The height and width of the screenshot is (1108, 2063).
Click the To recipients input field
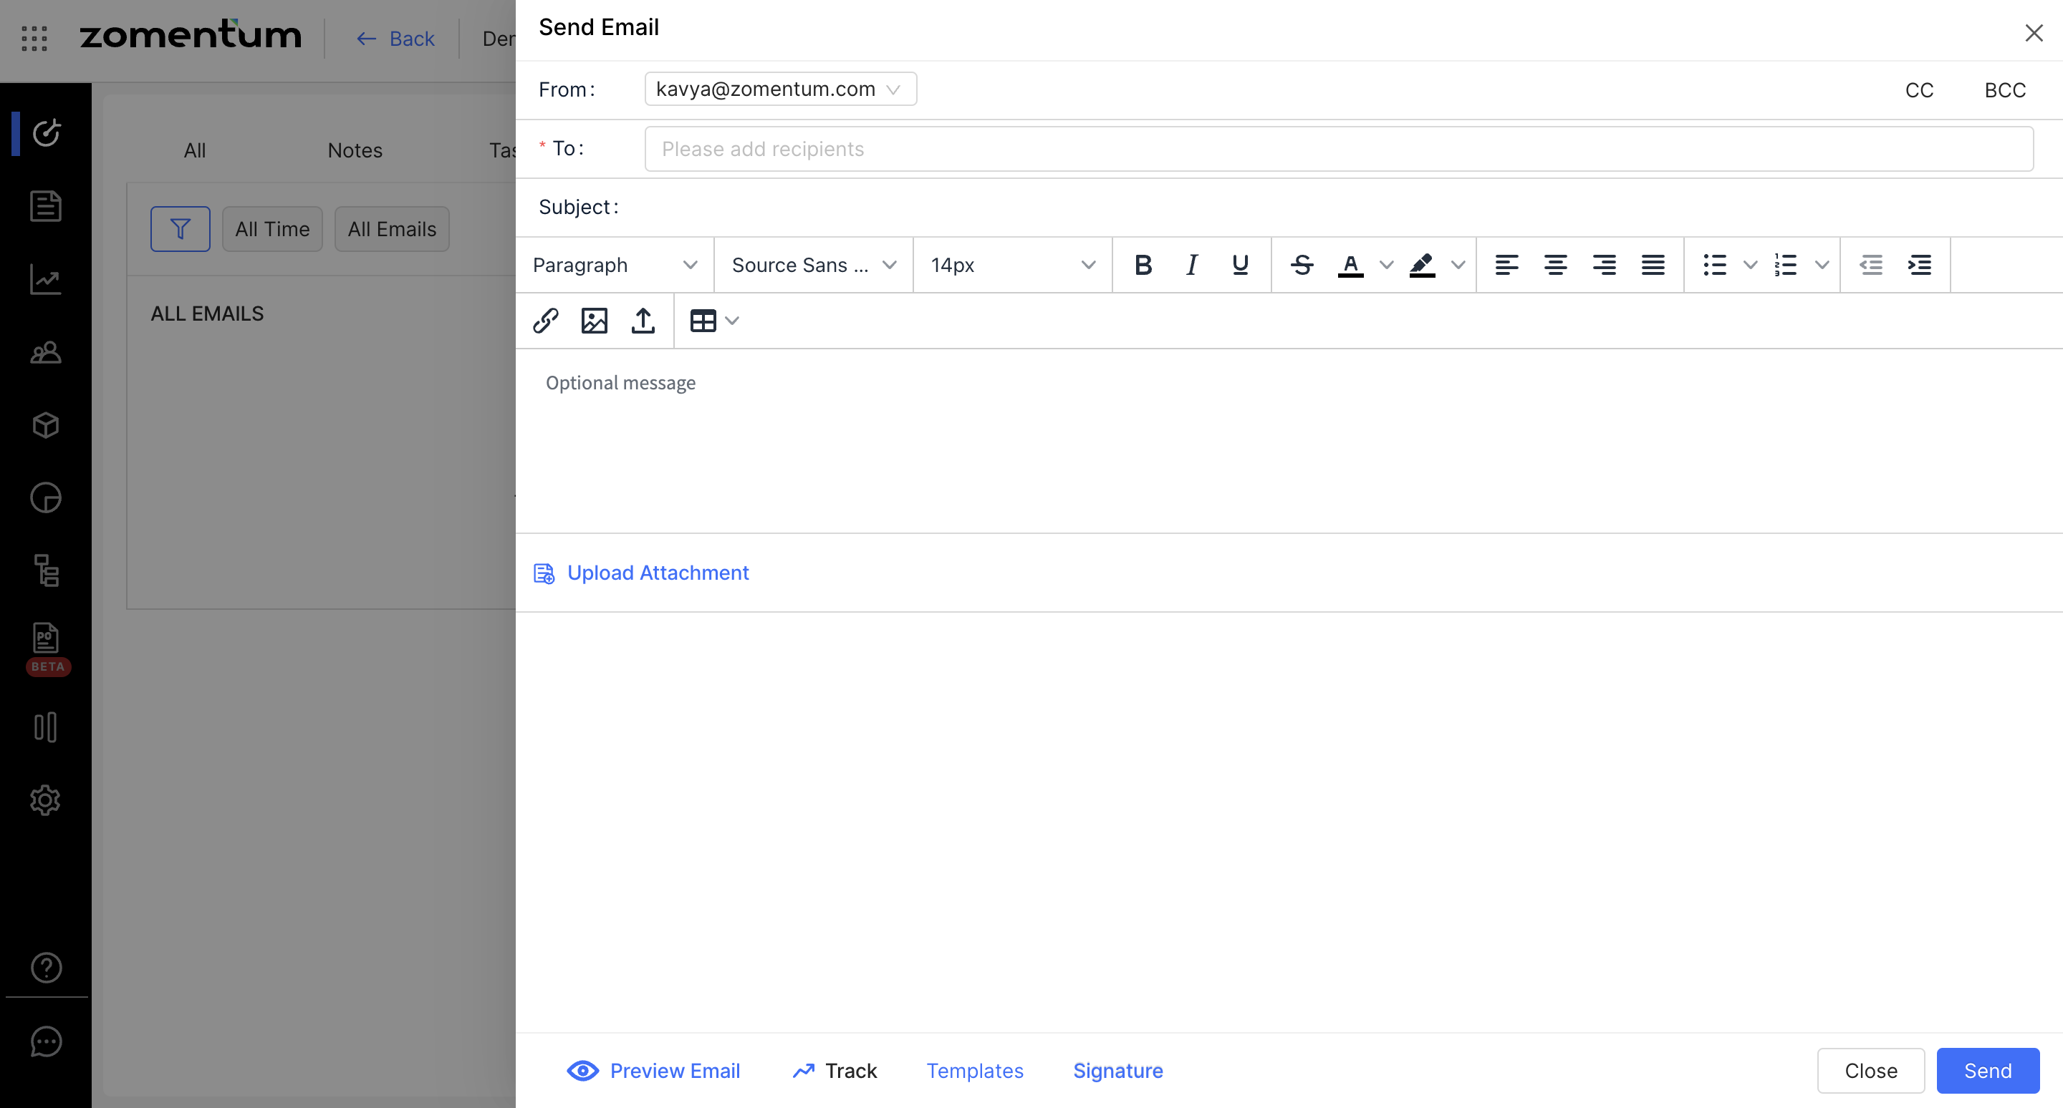1337,149
